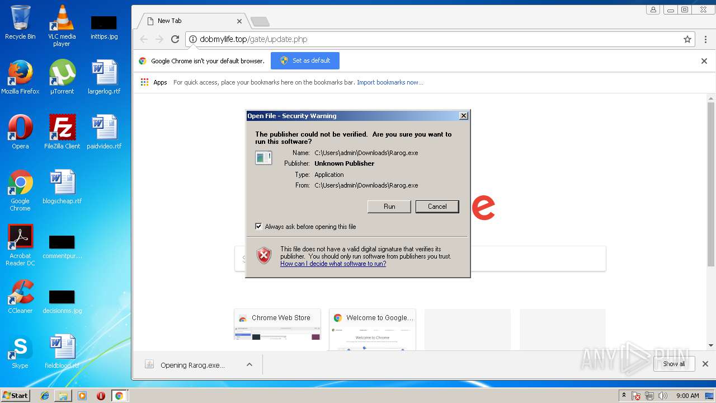Open a new tab with the tab button
Image resolution: width=716 pixels, height=403 pixels.
point(260,22)
